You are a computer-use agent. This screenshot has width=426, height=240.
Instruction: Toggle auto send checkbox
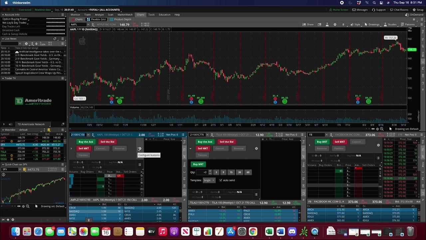pyautogui.click(x=221, y=180)
